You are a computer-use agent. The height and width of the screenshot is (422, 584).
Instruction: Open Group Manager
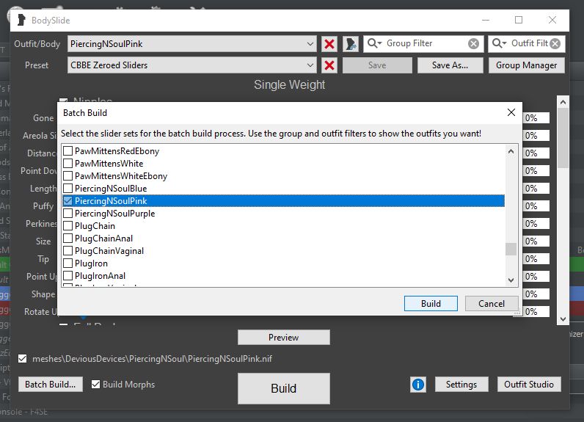[526, 65]
